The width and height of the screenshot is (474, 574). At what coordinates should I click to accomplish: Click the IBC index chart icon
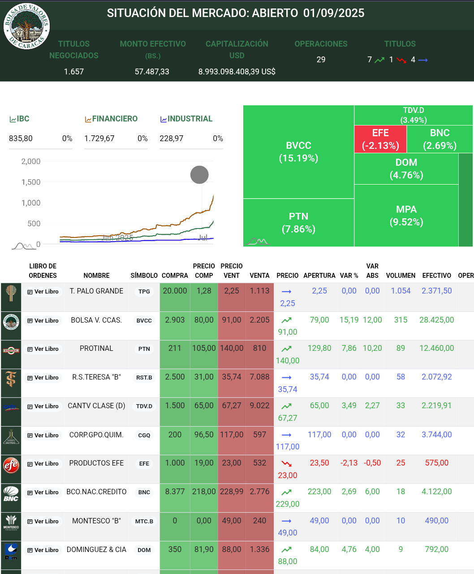click(13, 119)
